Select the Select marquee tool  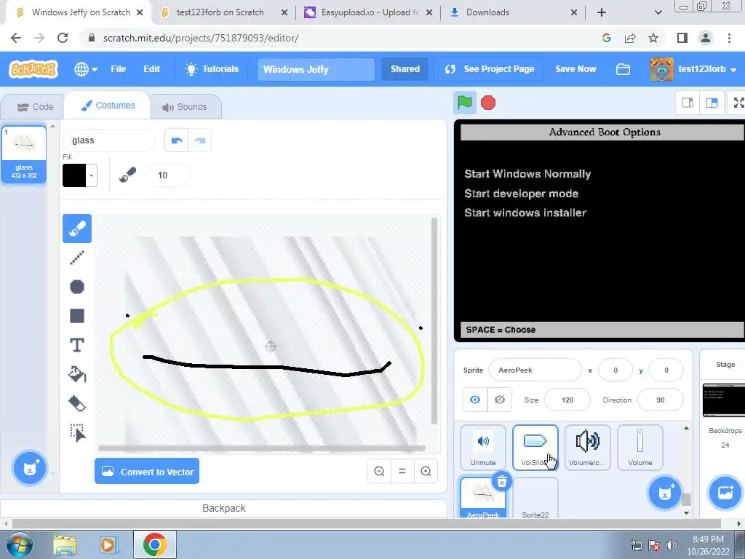tap(77, 432)
